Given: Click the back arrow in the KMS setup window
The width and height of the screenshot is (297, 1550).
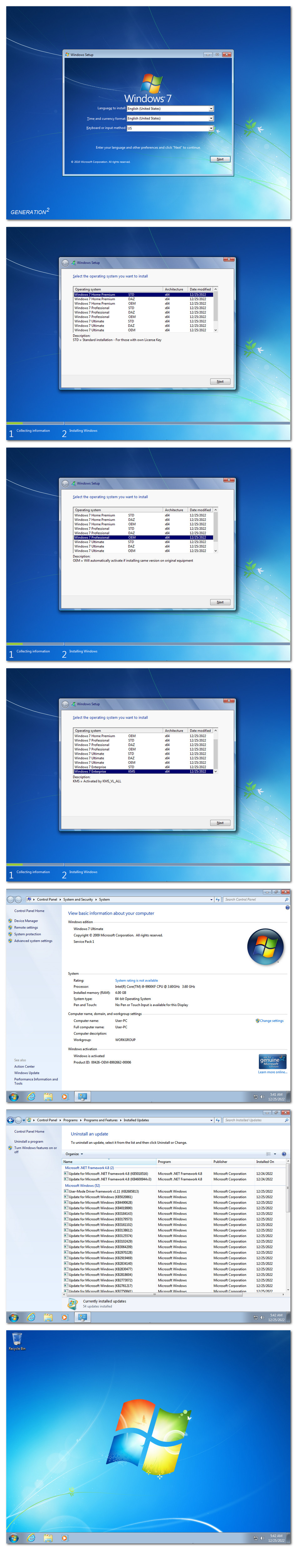Looking at the screenshot, I should click(66, 704).
